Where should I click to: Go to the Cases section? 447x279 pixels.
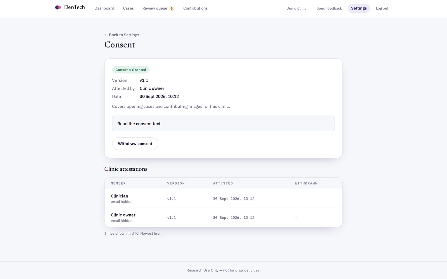tap(128, 8)
